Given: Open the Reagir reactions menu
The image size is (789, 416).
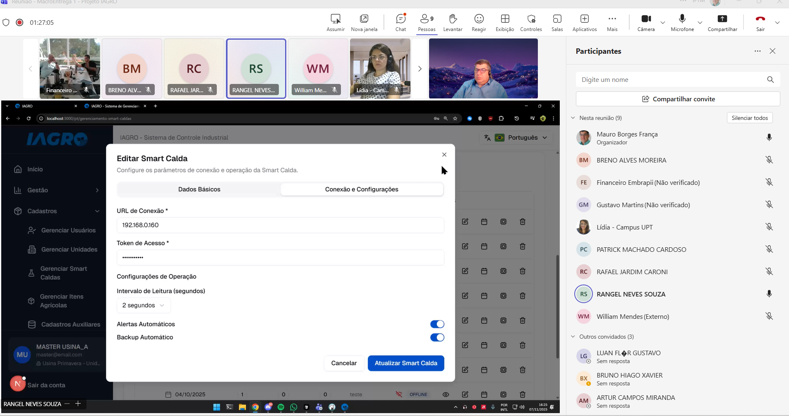Looking at the screenshot, I should [479, 22].
